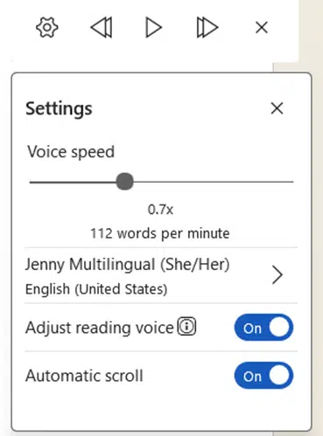Viewport: 323px width, 436px height.
Task: Open the Jenny Multilingual (She/Her) voice option
Action: pyautogui.click(x=128, y=265)
